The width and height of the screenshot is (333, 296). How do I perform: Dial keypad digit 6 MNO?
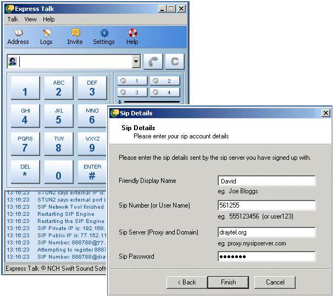click(x=92, y=116)
